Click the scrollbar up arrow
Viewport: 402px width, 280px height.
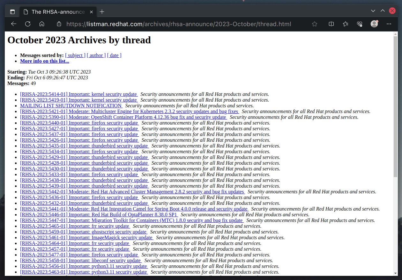pos(395,34)
